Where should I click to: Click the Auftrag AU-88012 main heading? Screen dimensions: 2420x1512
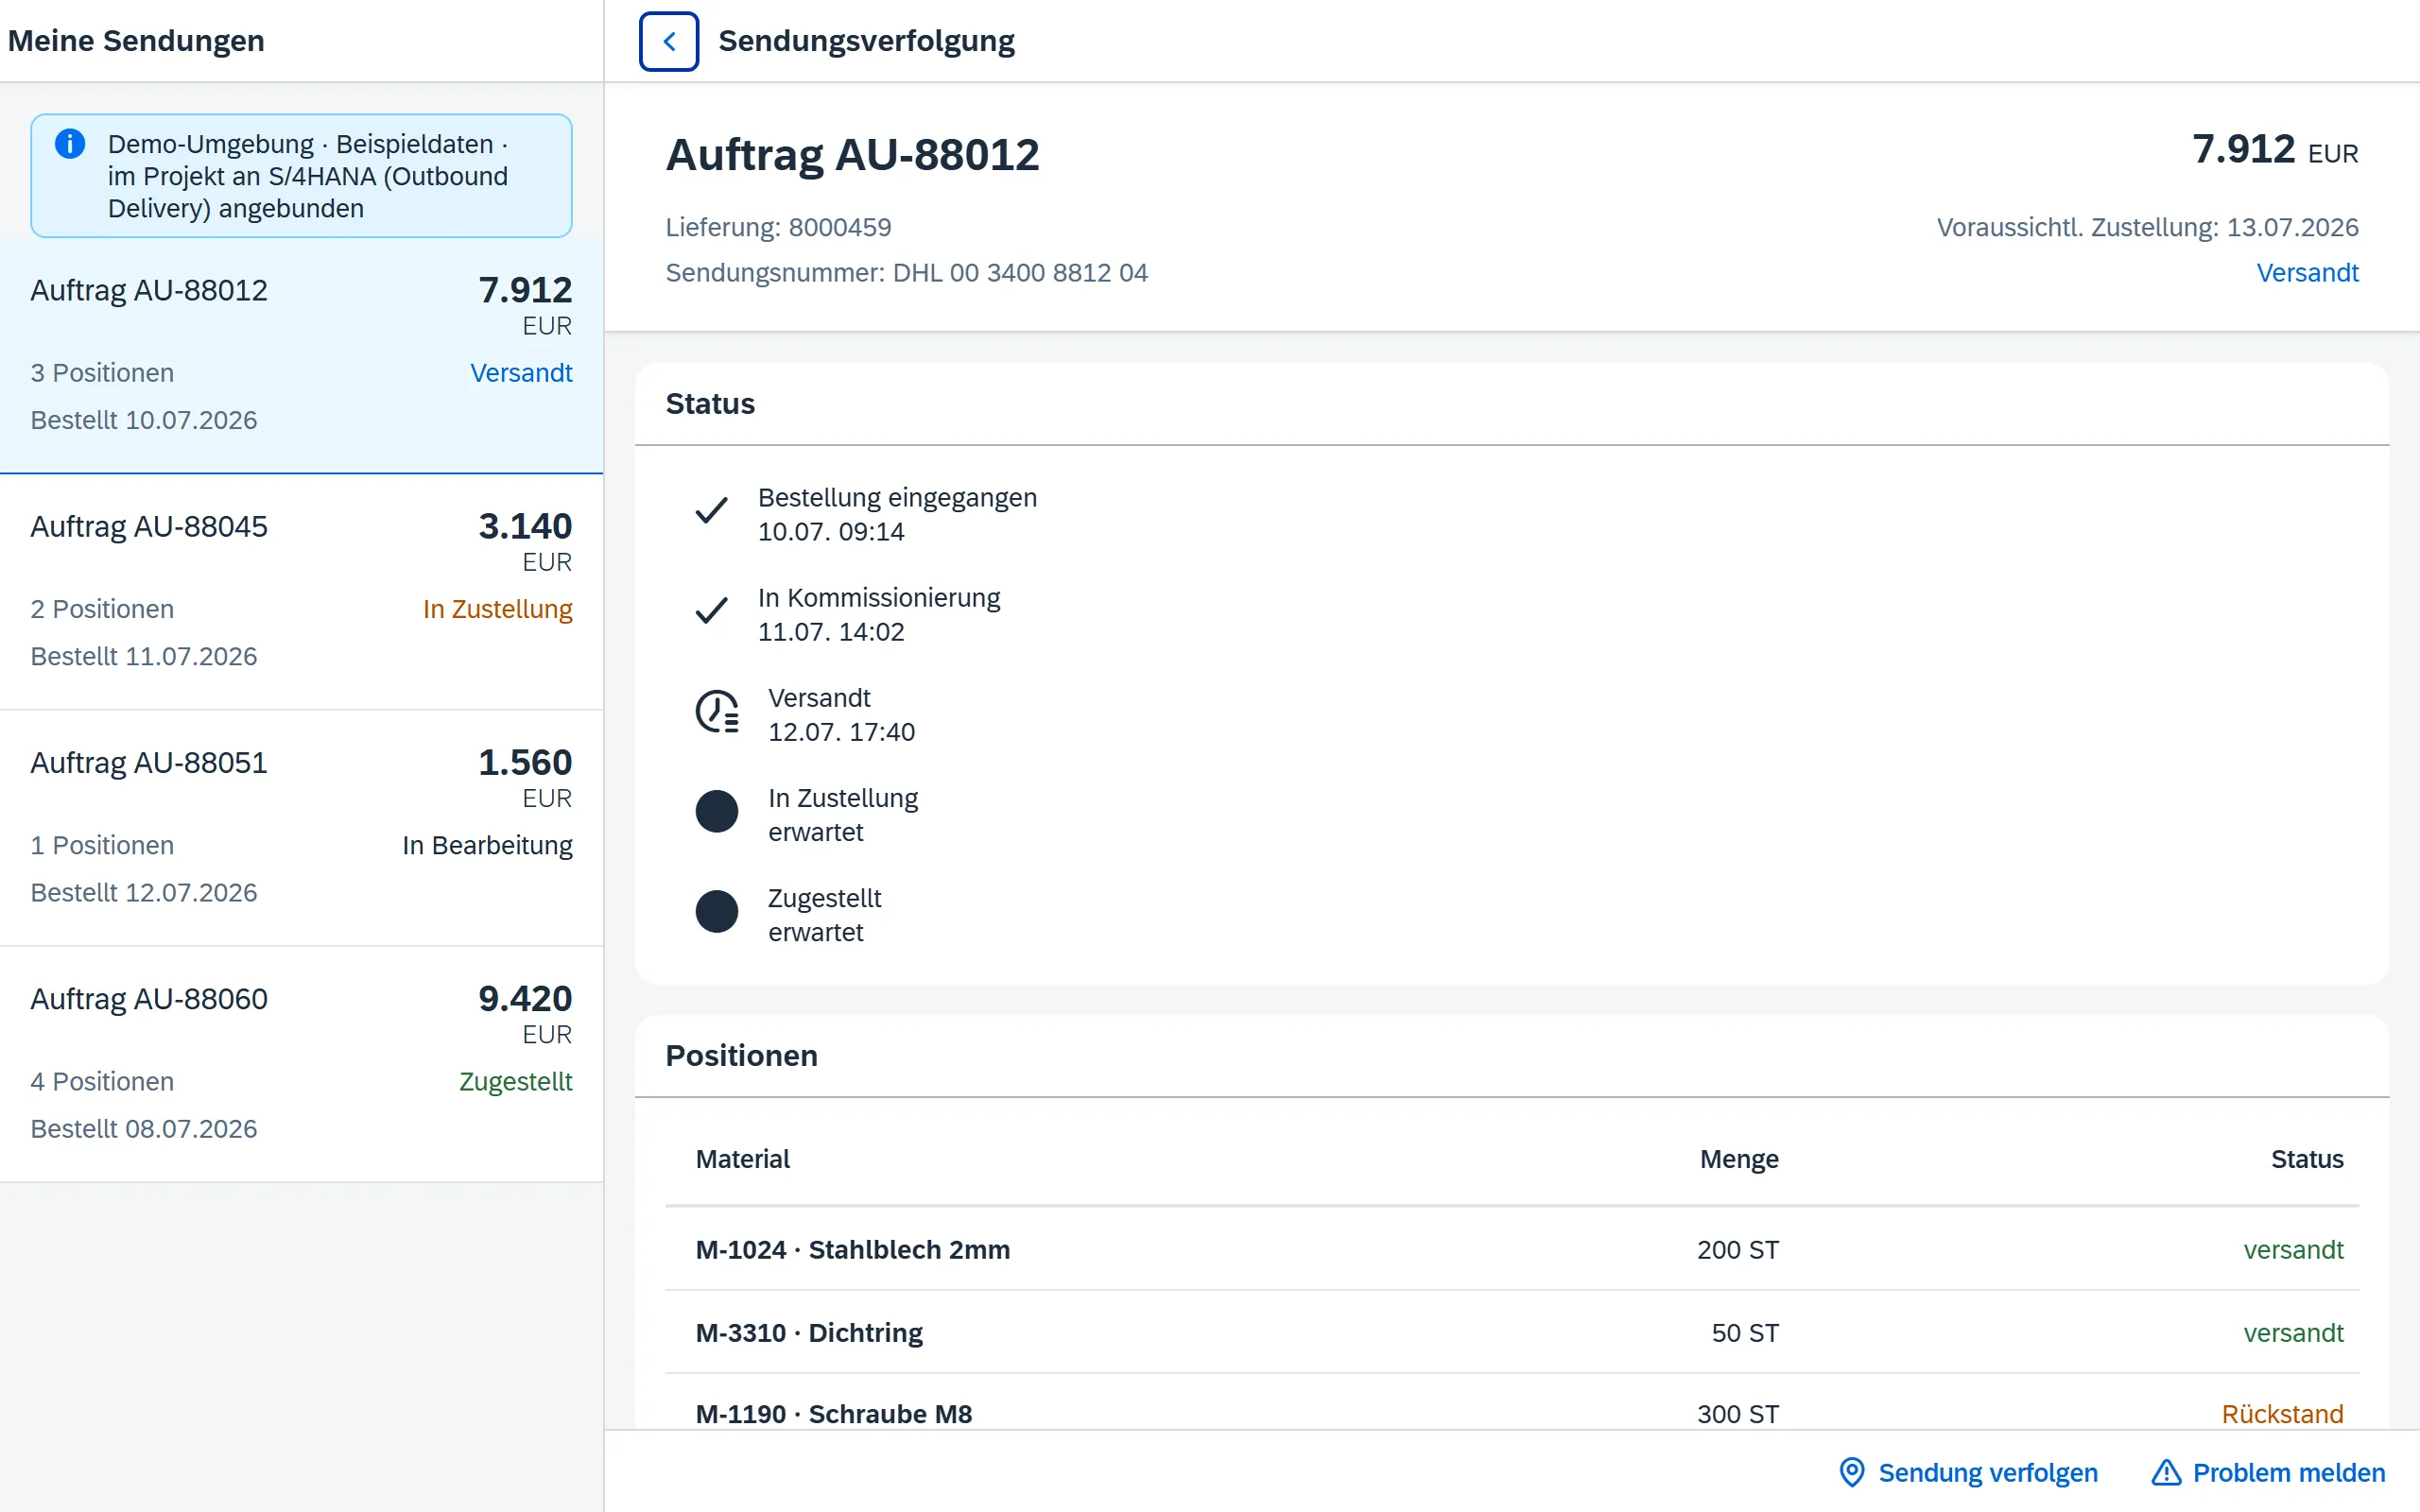(852, 155)
